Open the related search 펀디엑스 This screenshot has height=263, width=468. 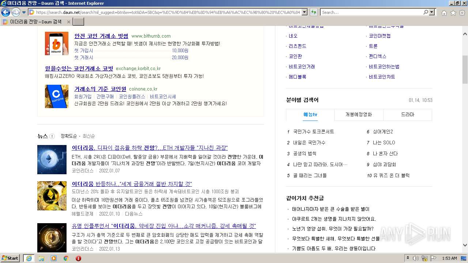[x=378, y=56]
